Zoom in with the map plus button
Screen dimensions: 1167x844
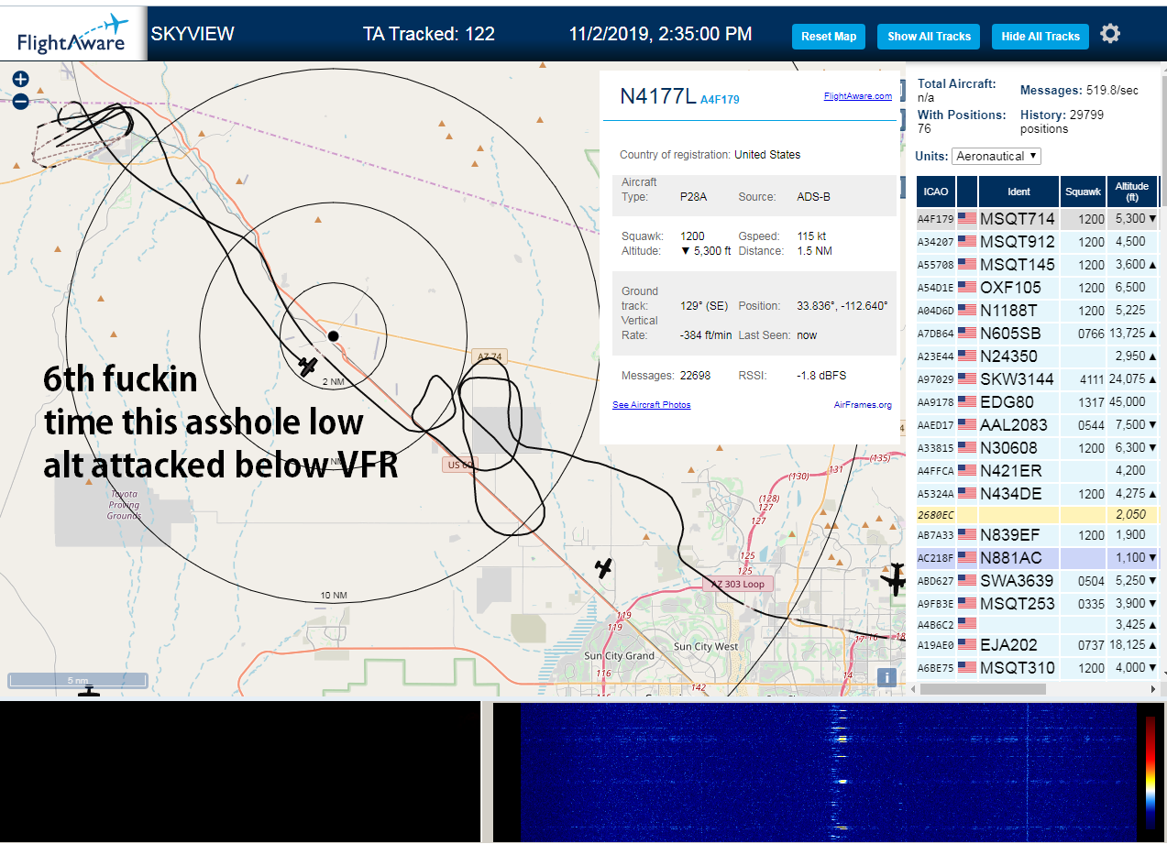tap(20, 80)
